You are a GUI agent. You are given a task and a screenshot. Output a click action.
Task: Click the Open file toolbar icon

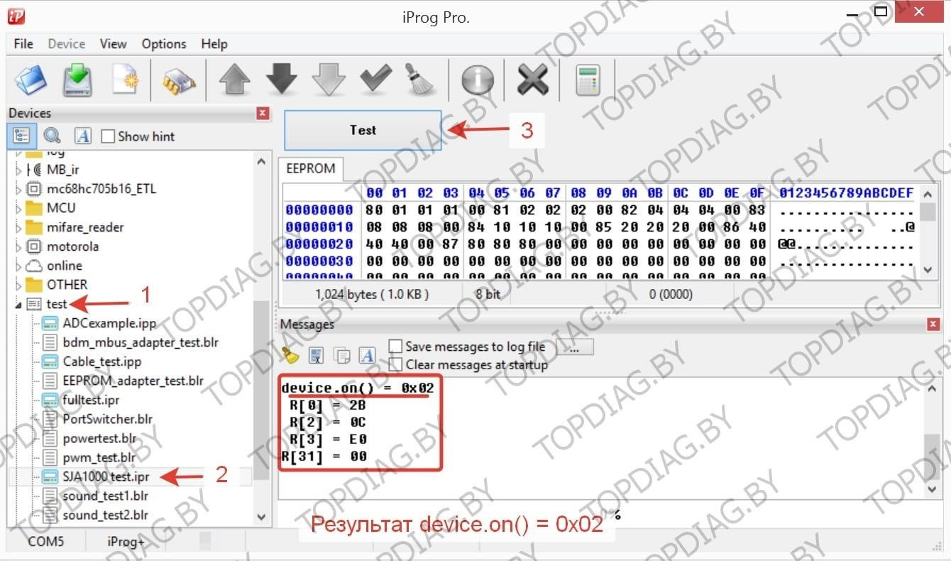[31, 80]
